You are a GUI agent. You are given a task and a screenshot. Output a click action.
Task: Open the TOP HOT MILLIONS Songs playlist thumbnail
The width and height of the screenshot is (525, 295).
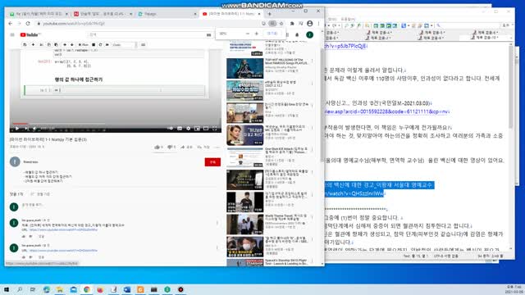tap(244, 68)
